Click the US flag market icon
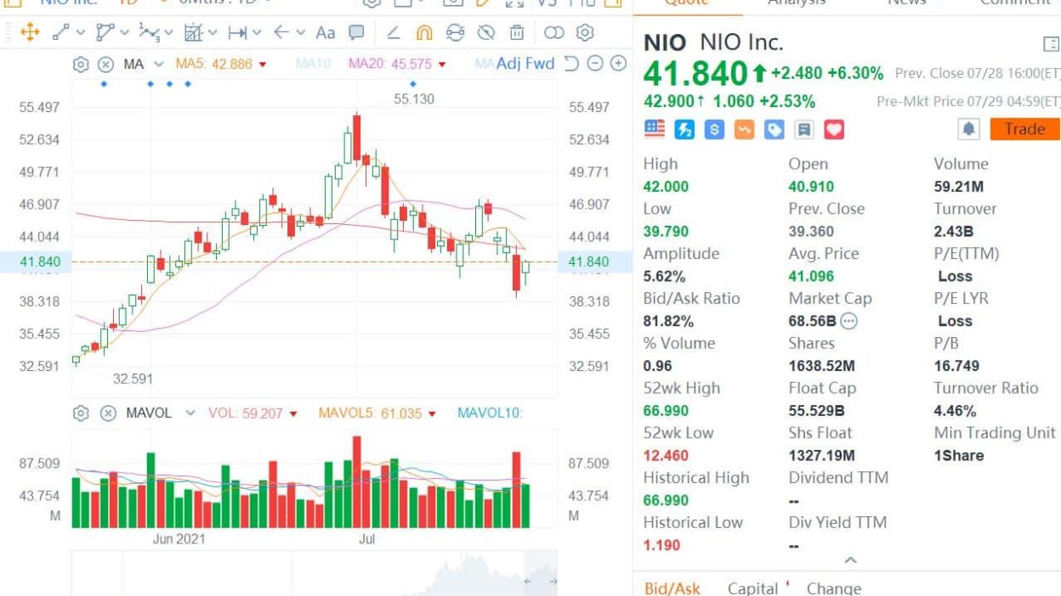Viewport: 1061px width, 596px height. coord(655,129)
